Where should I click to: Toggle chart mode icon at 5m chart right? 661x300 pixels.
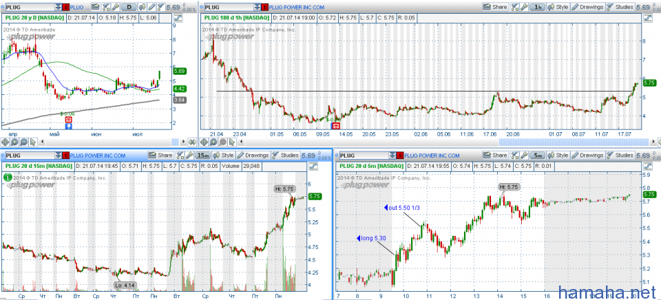(x=648, y=166)
